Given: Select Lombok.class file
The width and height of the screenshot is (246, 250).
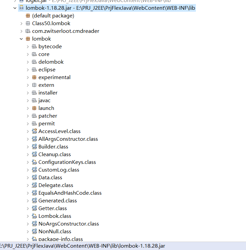Looking at the screenshot, I should (x=55, y=216).
